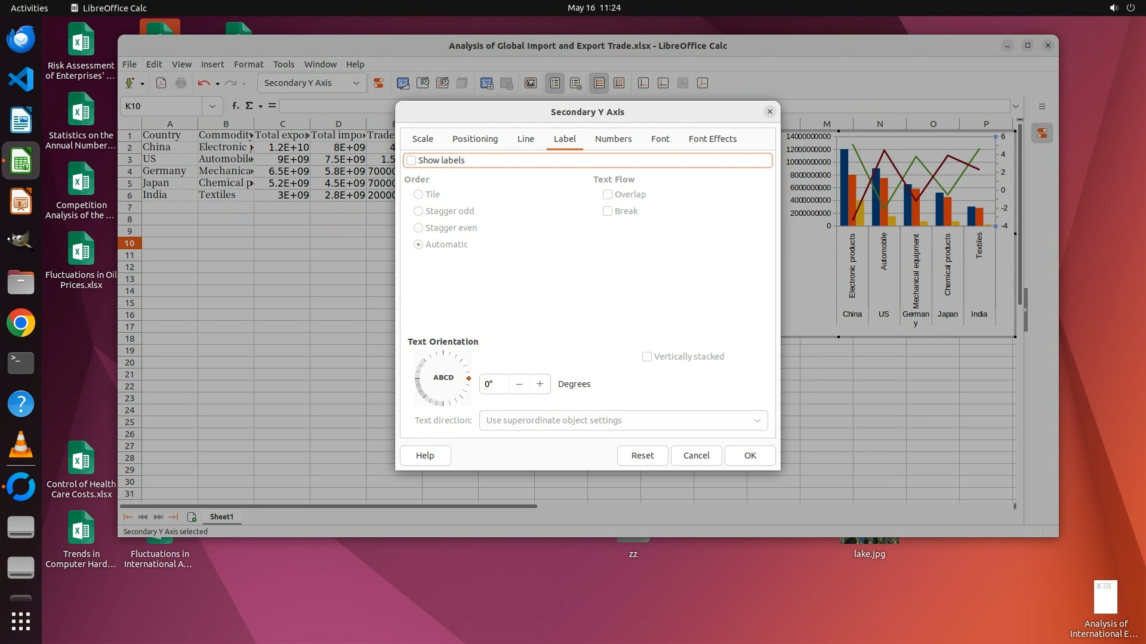Screen dimensions: 1146x644
Task: Switch to the Scale tab
Action: coord(423,139)
